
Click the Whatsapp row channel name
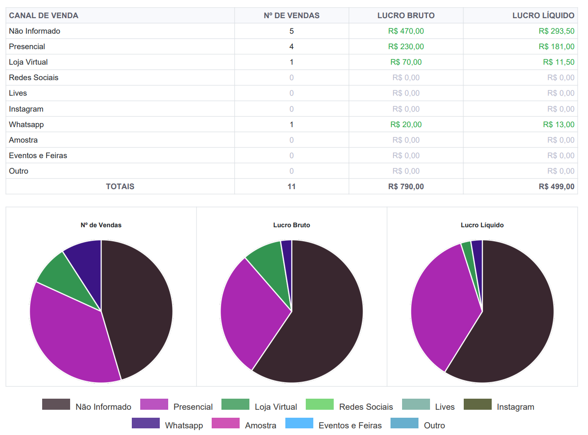pos(26,124)
